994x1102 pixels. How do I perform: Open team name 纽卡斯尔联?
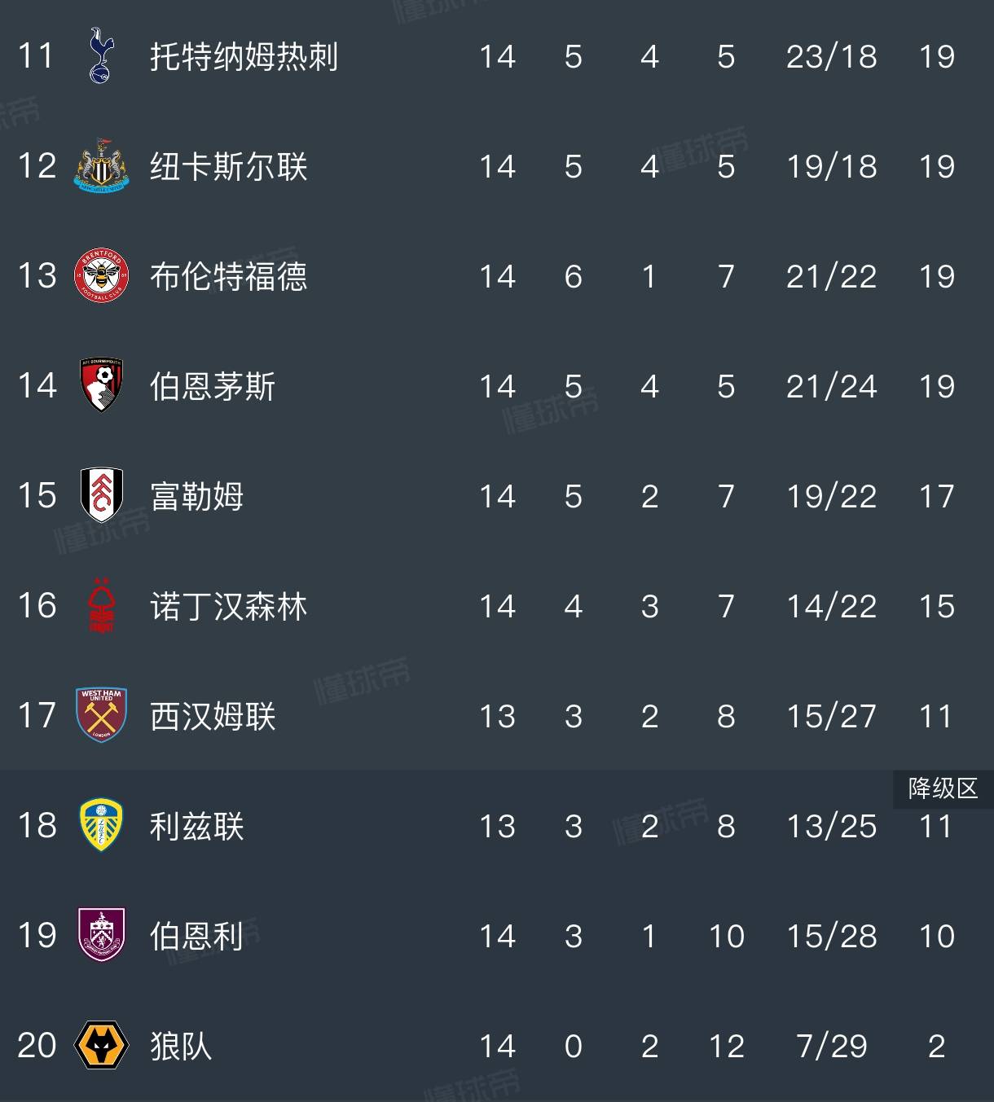(x=228, y=167)
